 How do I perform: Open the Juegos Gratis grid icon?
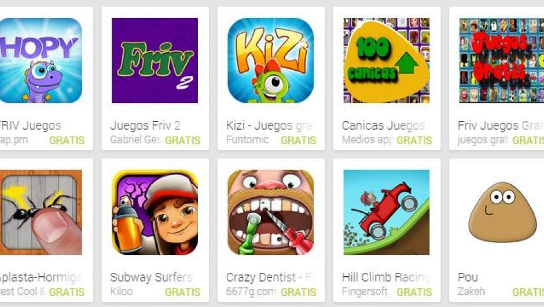click(x=502, y=60)
